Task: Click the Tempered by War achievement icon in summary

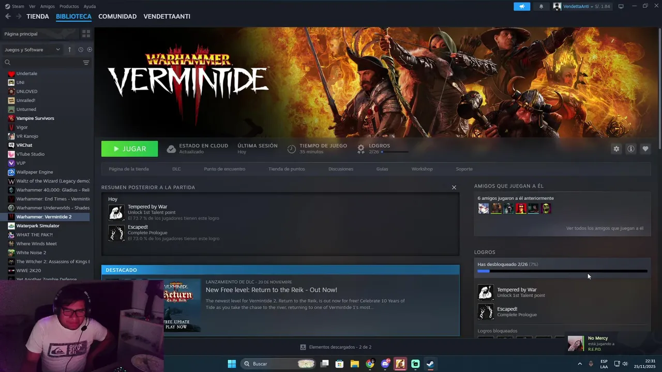Action: click(x=116, y=212)
